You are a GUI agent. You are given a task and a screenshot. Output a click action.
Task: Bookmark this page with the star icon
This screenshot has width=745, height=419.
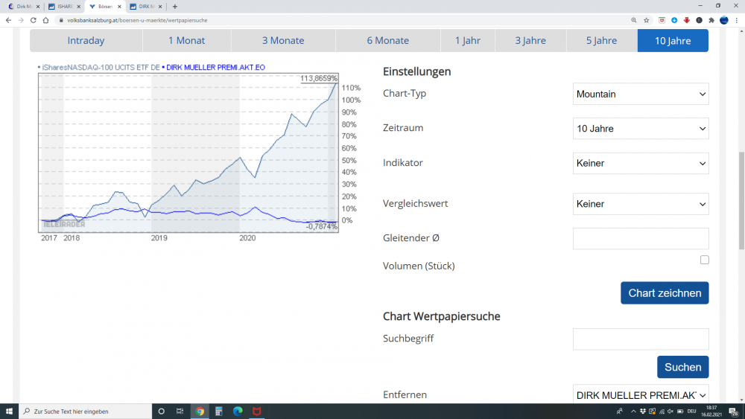646,20
